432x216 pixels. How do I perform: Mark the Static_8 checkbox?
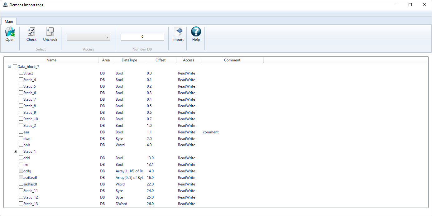[x=21, y=106]
